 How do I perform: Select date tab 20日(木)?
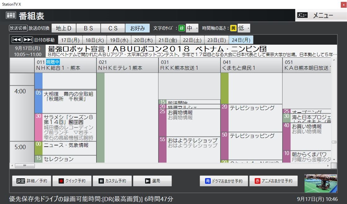[143, 40]
